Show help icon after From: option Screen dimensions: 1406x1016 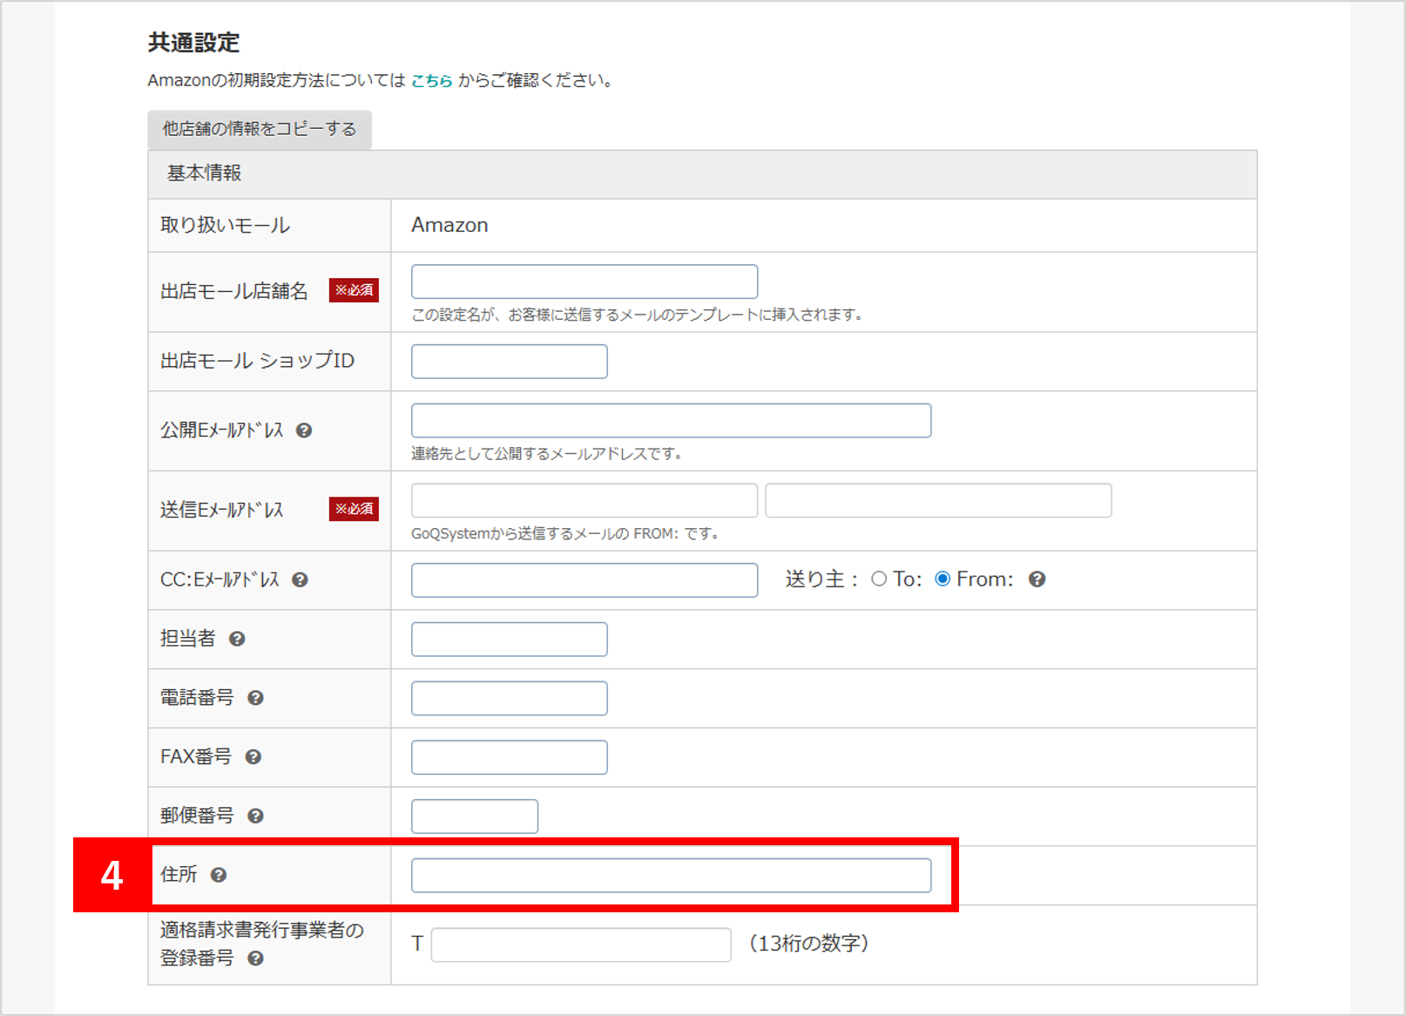click(x=1037, y=579)
